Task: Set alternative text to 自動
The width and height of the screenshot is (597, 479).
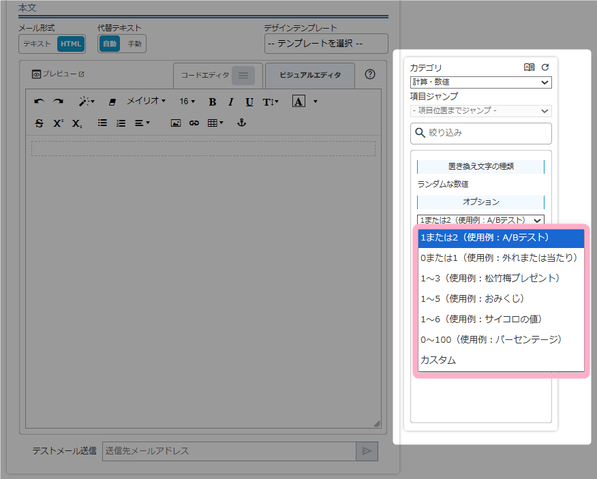Action: click(x=110, y=44)
